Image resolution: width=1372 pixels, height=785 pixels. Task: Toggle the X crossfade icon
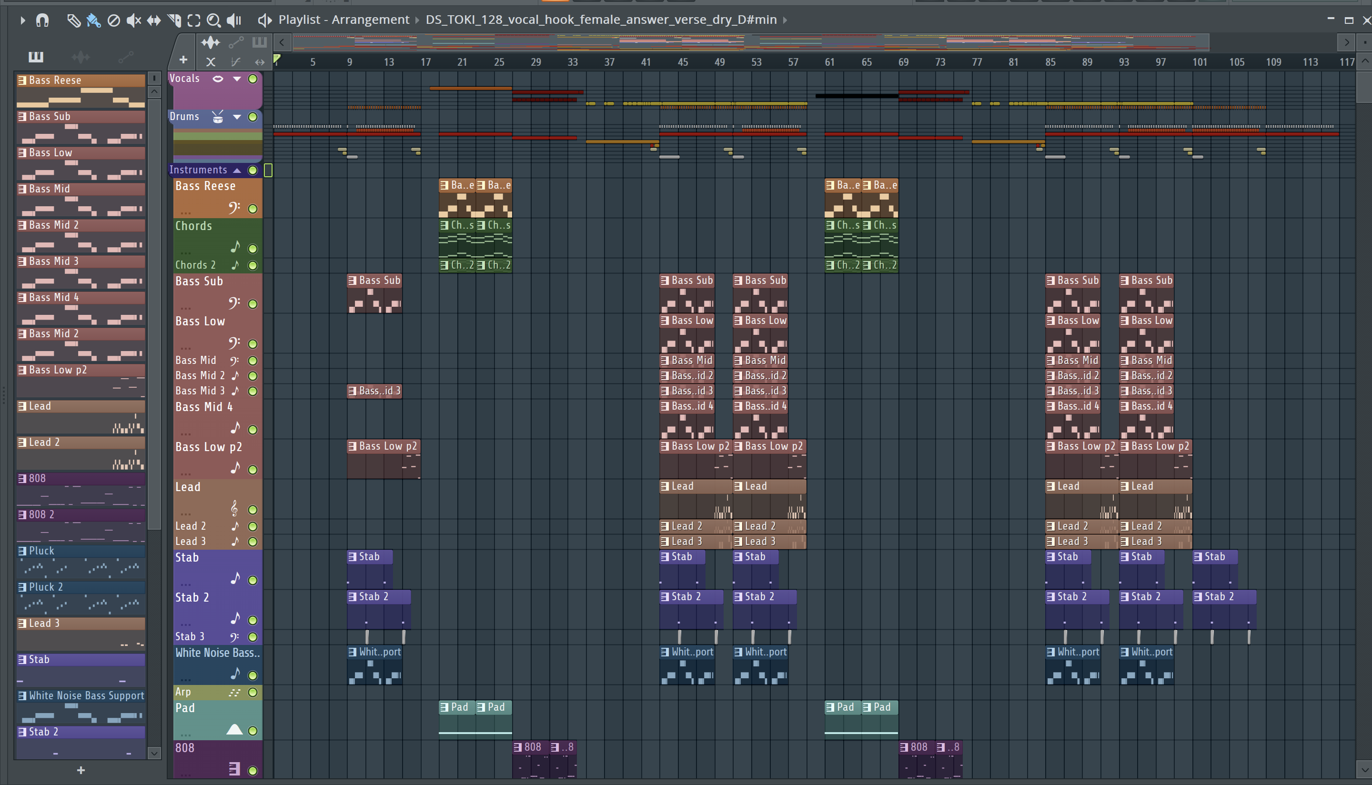(x=211, y=62)
